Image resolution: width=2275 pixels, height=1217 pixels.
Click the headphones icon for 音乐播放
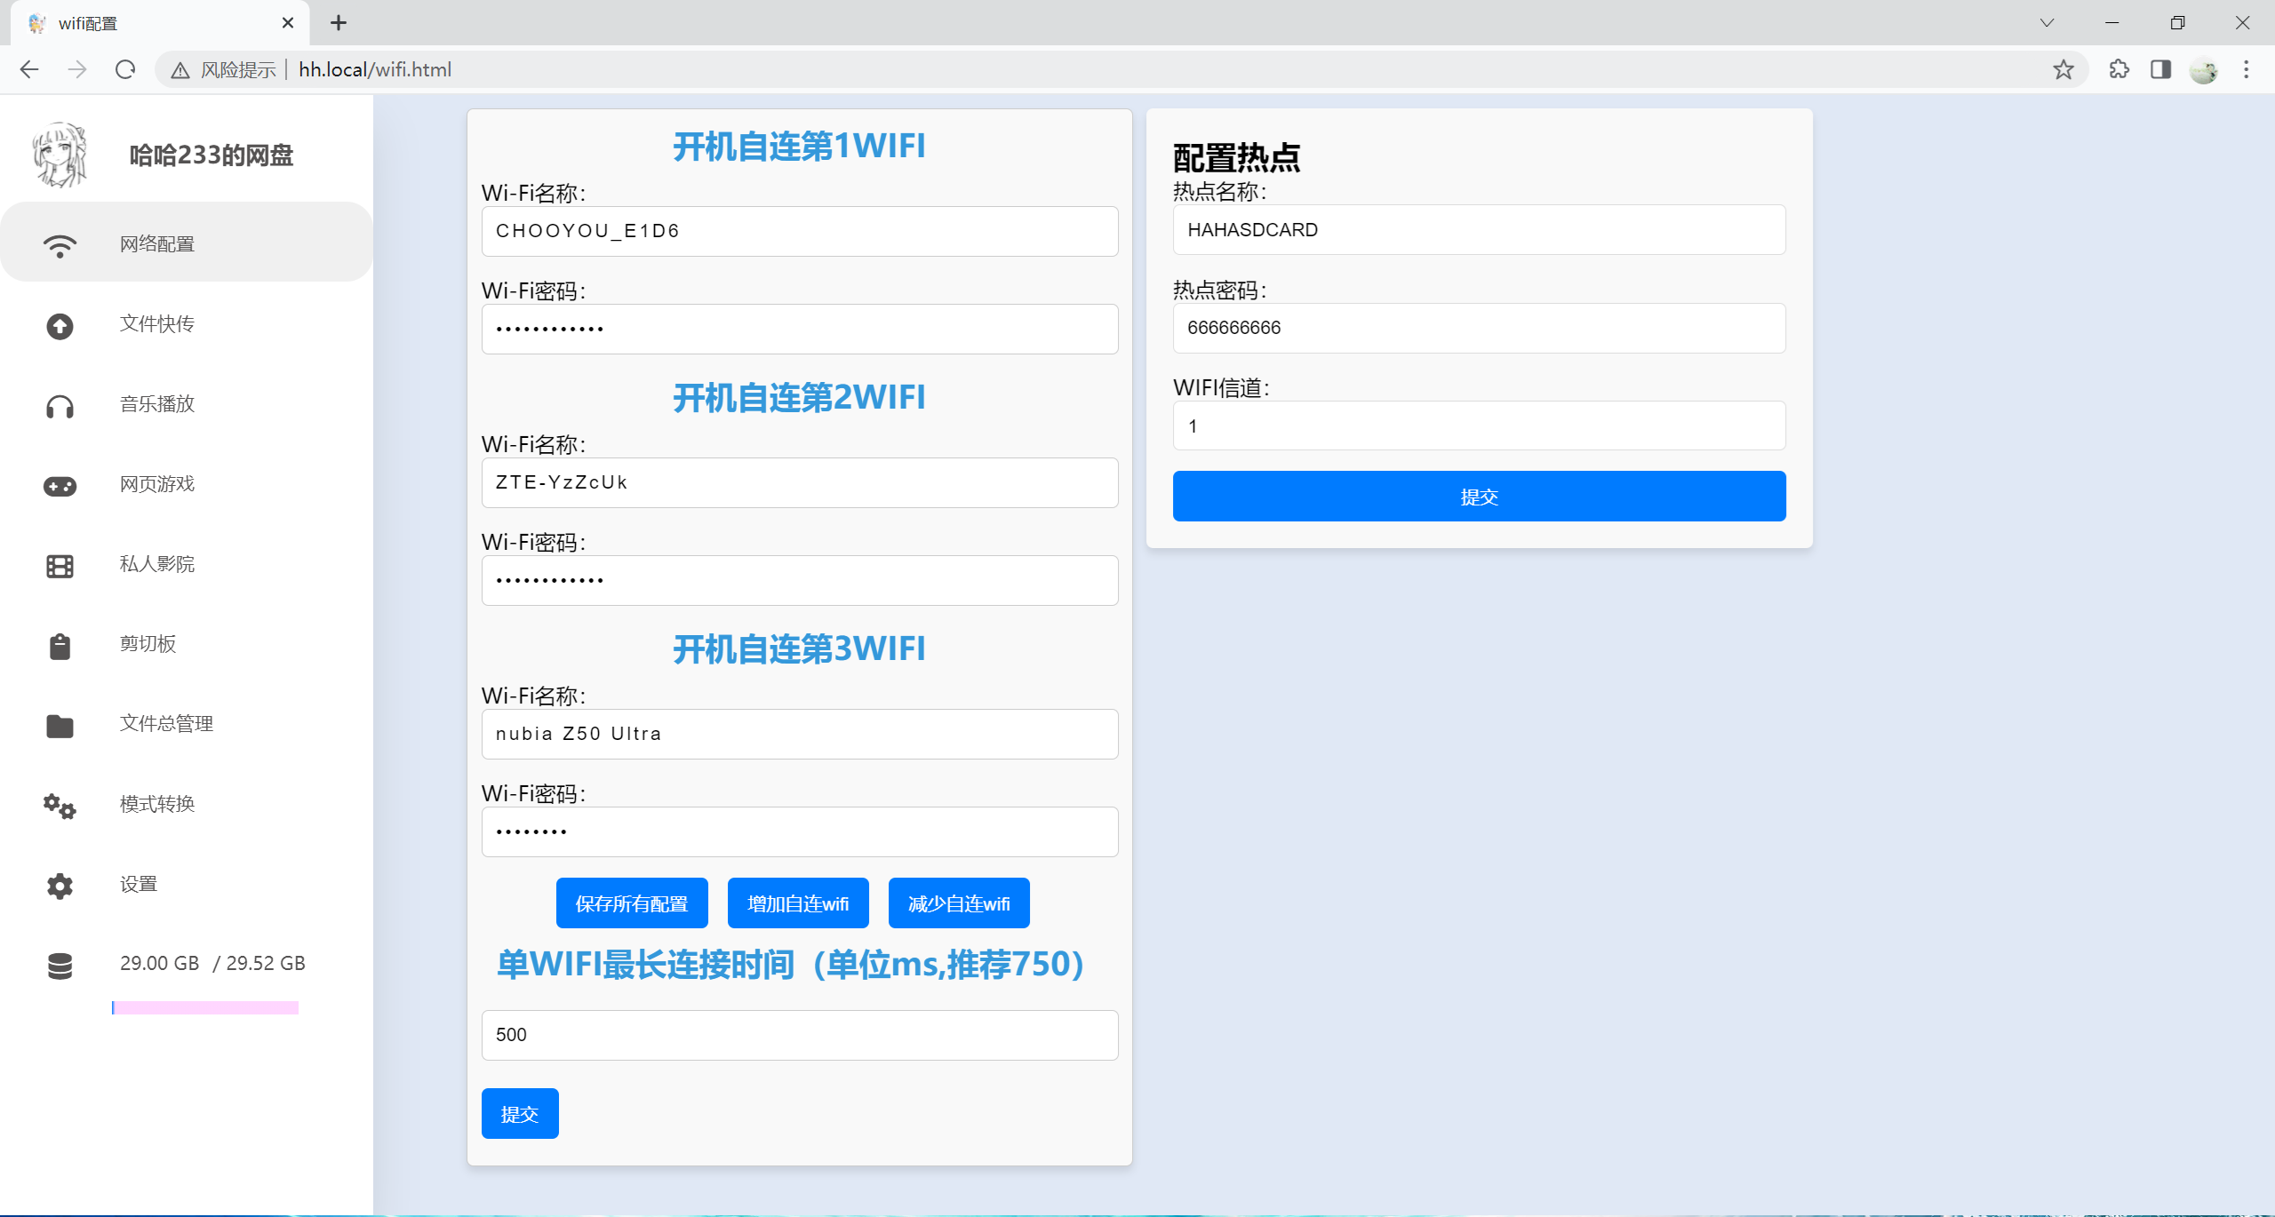click(60, 407)
